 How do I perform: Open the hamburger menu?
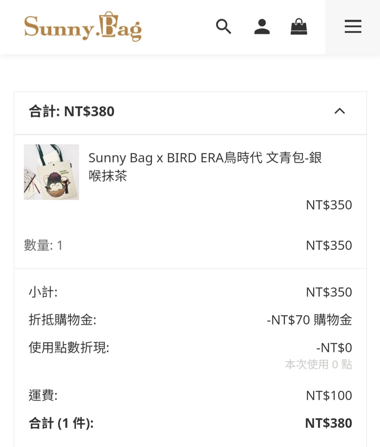(353, 27)
